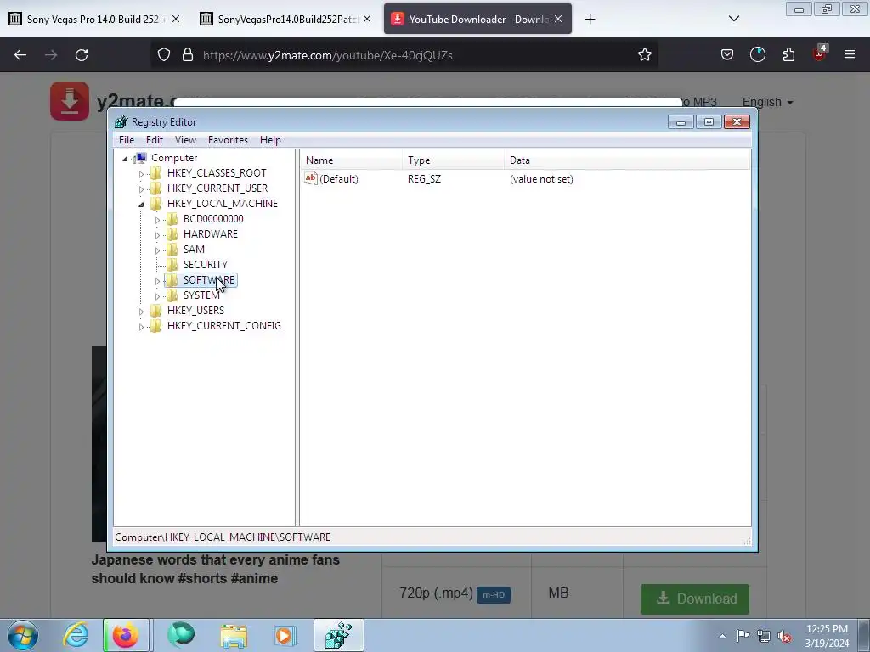Select the SOFTWARE key label
The width and height of the screenshot is (870, 652).
coord(209,280)
